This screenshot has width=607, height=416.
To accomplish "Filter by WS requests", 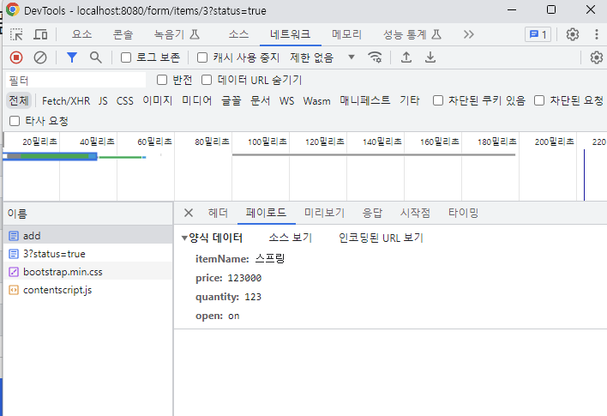I will tap(286, 101).
